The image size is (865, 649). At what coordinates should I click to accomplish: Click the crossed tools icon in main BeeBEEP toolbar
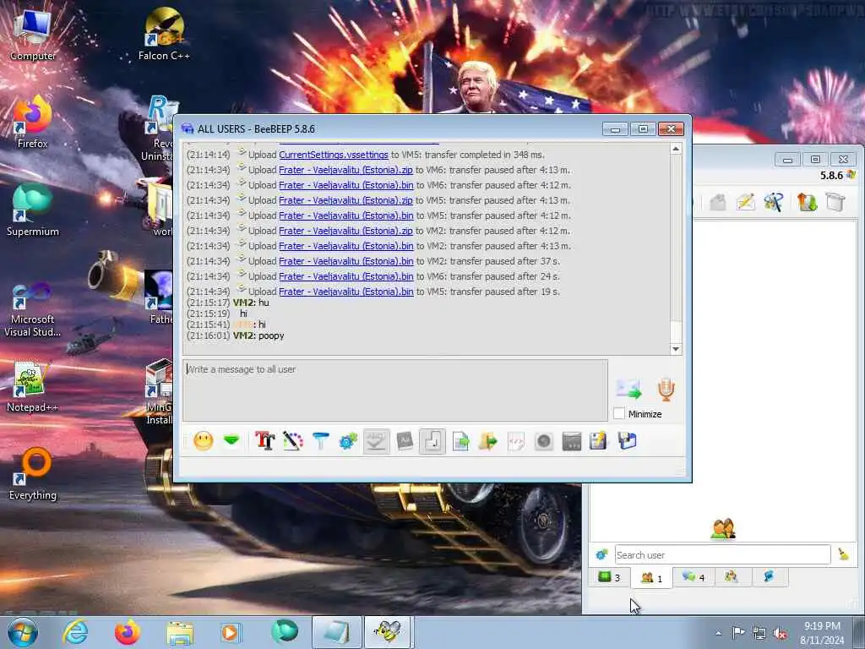click(774, 202)
